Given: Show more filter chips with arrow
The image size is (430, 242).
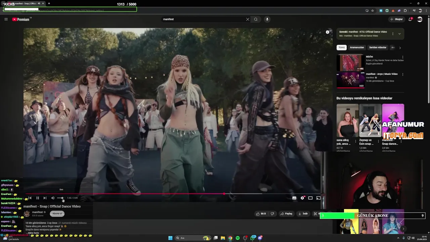Looking at the screenshot, I should [x=400, y=48].
